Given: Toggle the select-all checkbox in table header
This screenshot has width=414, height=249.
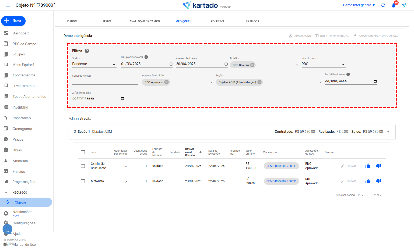Looking at the screenshot, I should pyautogui.click(x=83, y=152).
